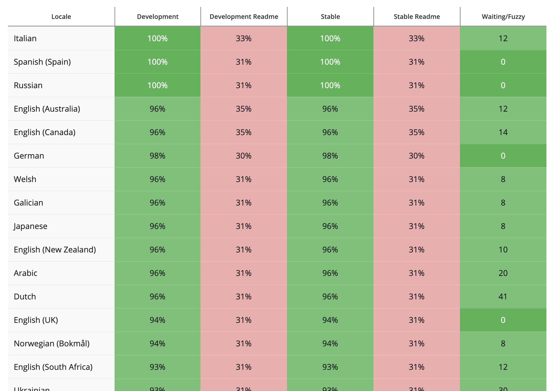The image size is (555, 391).
Task: Click the Locale column header
Action: (61, 17)
